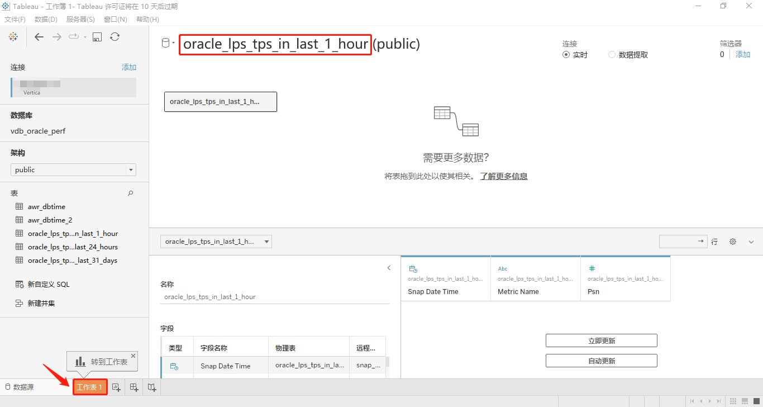Expand the data source title dropdown arrow

pos(174,44)
